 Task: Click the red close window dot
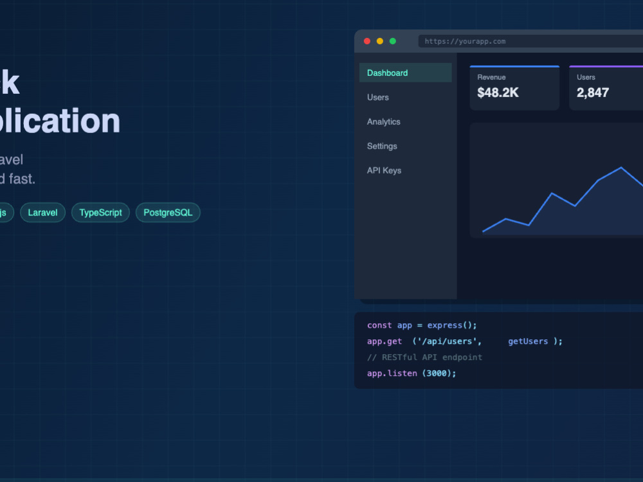point(367,41)
